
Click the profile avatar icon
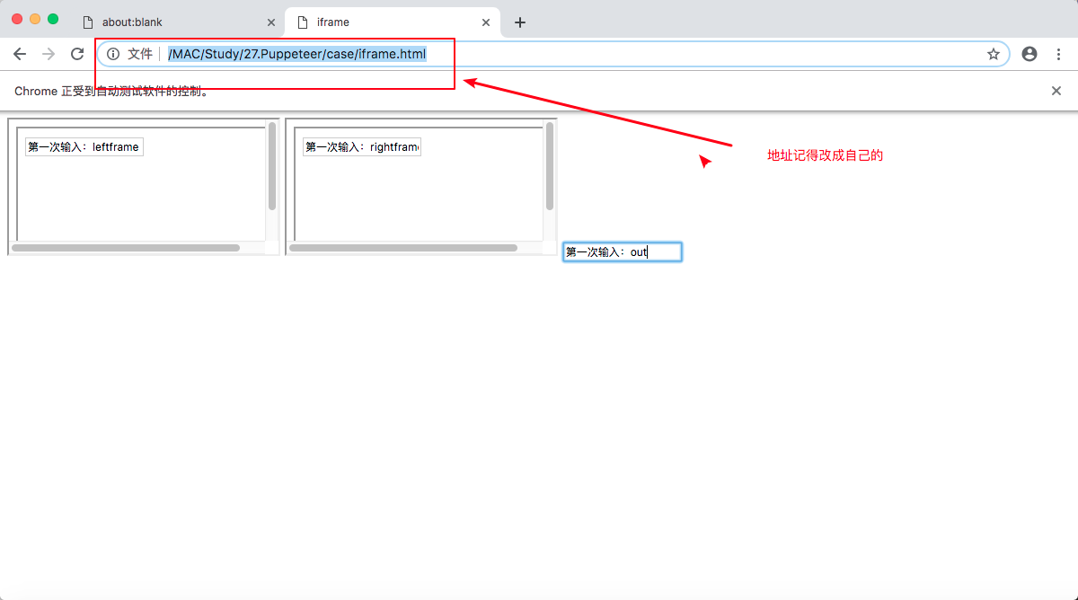coord(1029,54)
